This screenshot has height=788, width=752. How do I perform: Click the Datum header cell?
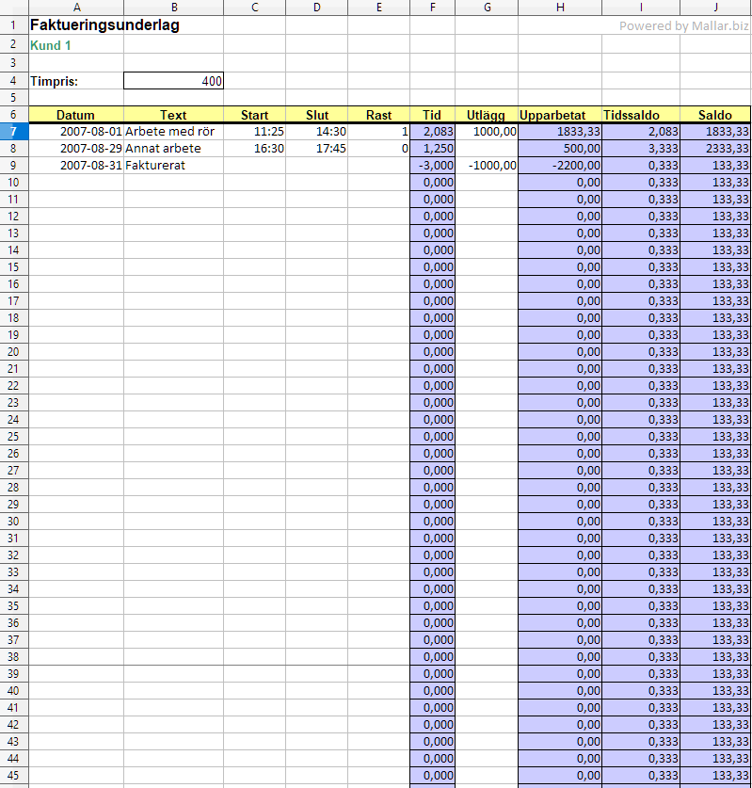tap(76, 115)
